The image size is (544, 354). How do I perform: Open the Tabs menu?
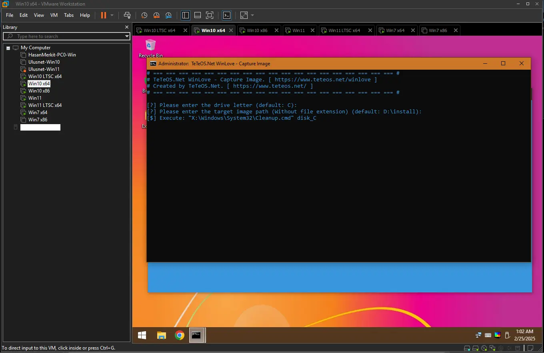tap(69, 15)
